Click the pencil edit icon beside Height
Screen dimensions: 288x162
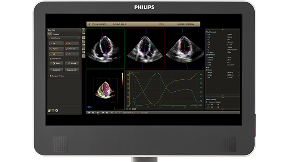click(239, 75)
